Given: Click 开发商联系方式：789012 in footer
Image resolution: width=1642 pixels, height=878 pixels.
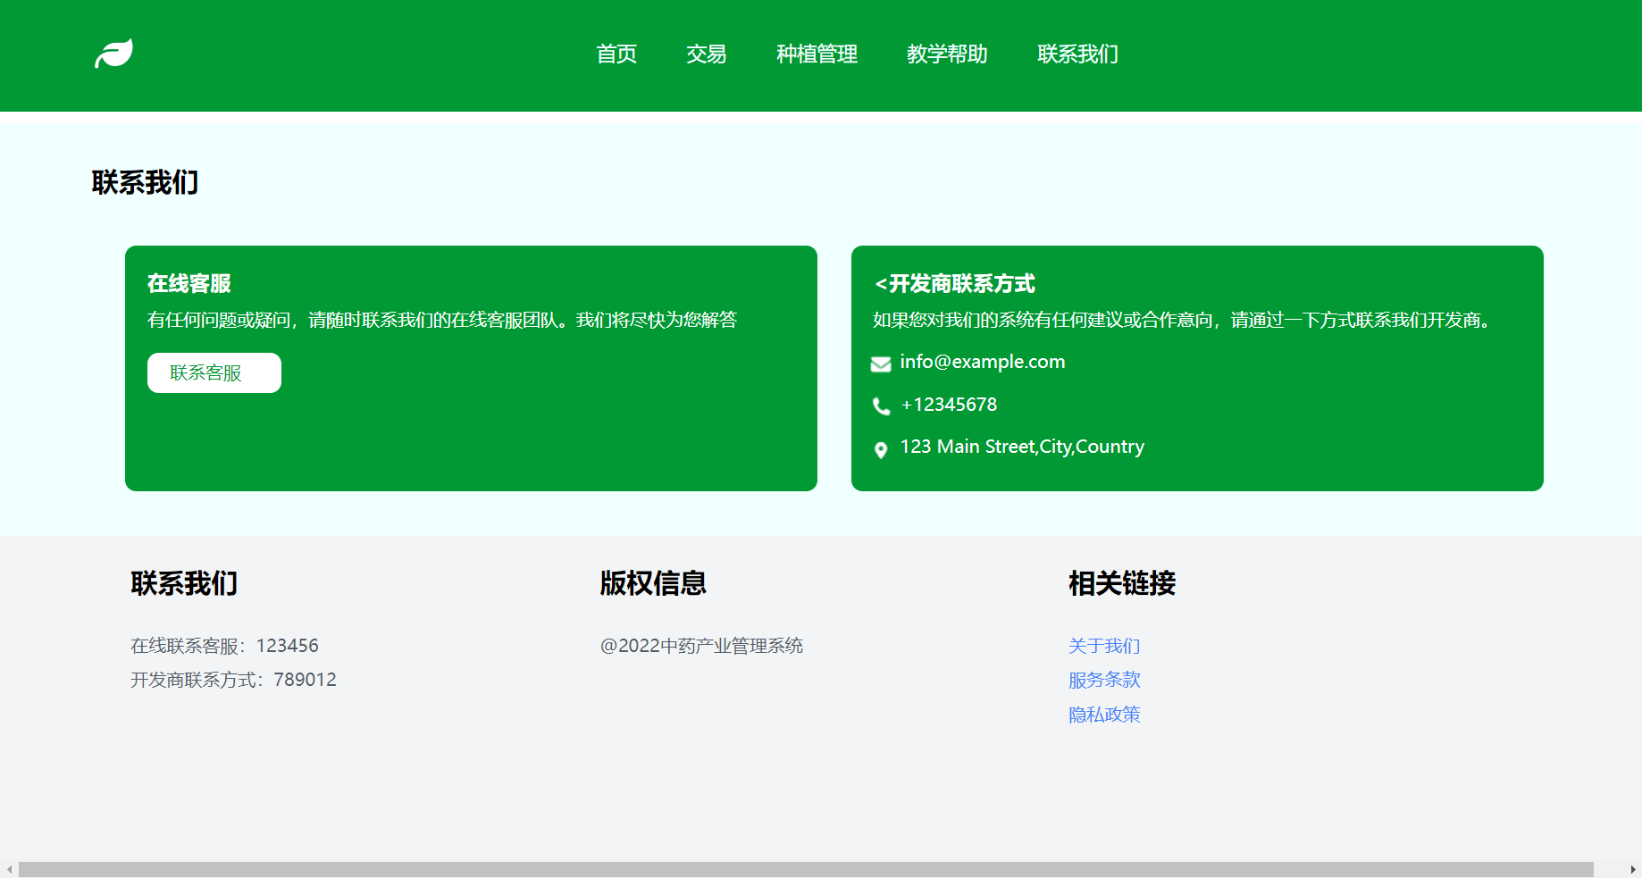Looking at the screenshot, I should (x=233, y=680).
